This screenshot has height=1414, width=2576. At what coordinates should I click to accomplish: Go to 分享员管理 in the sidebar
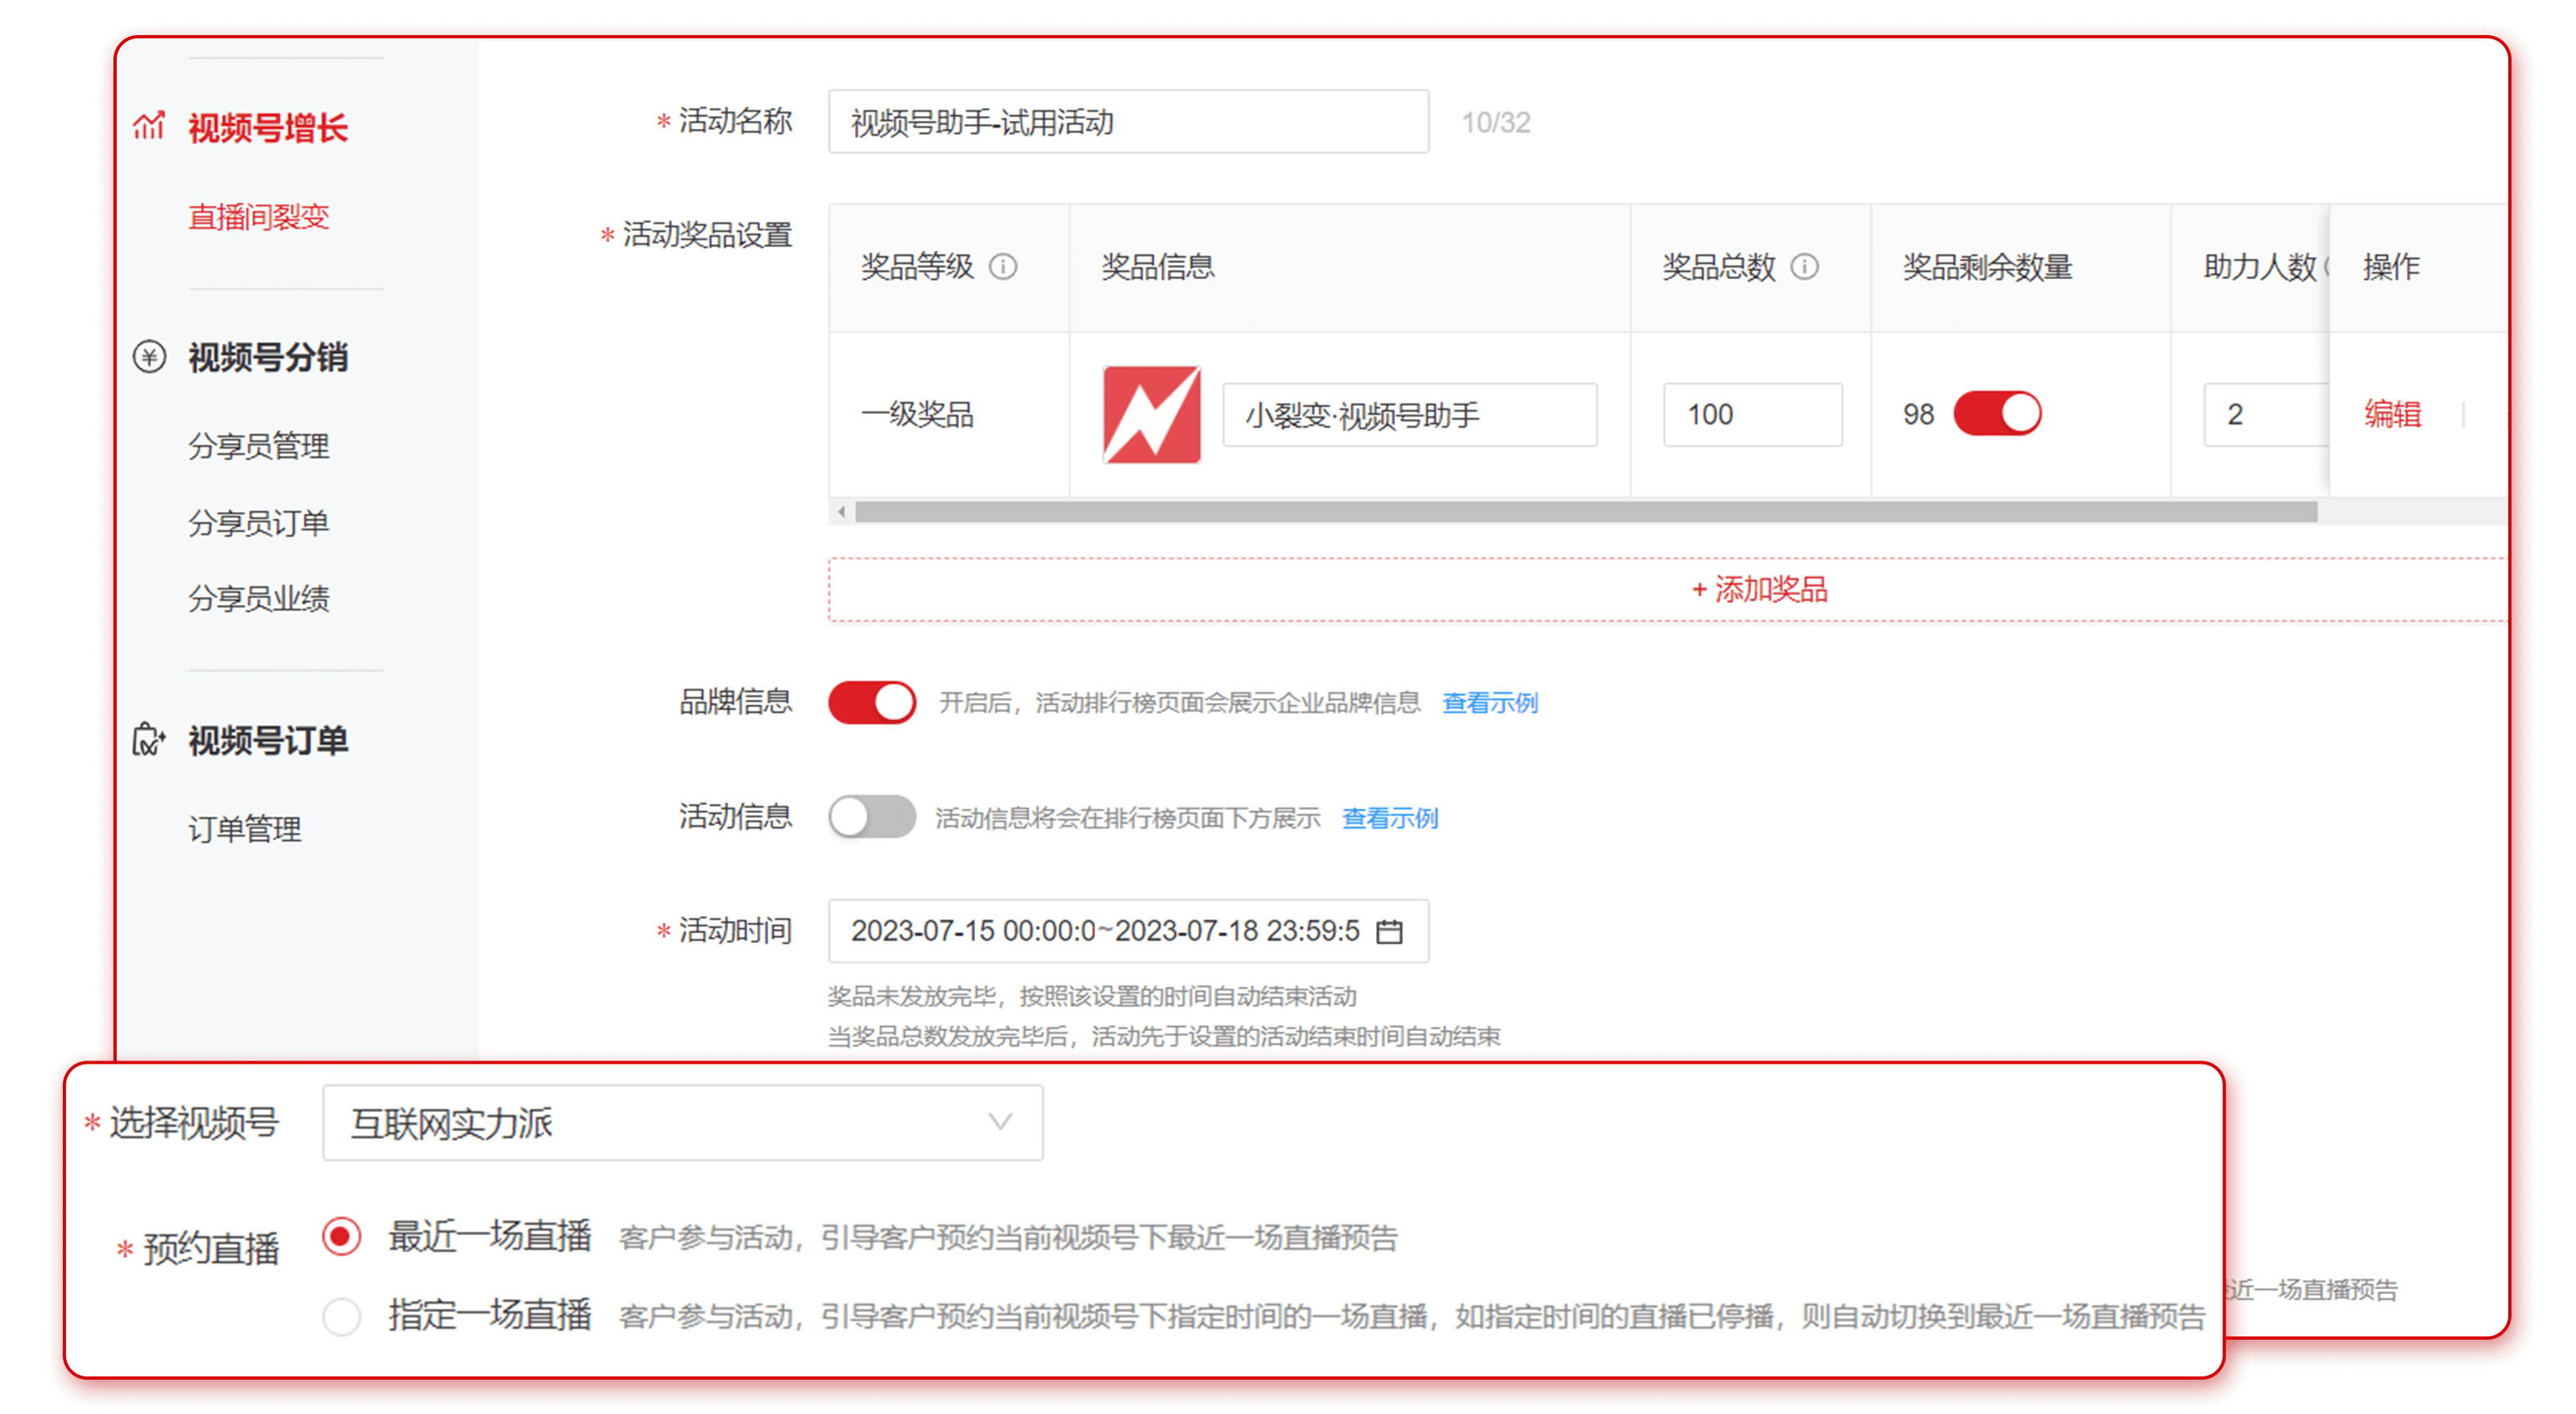tap(258, 446)
